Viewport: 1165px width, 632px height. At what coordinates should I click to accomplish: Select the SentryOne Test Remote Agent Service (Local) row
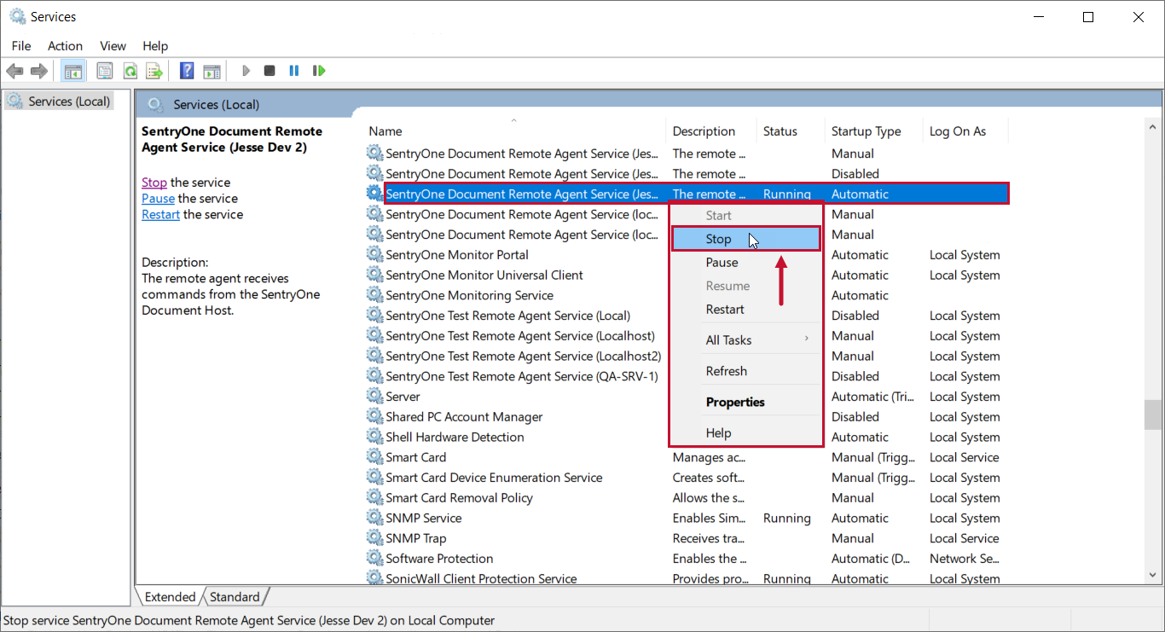[687, 316]
